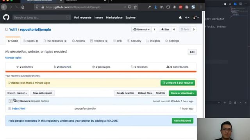Click the plus new terminal icon in editor

[x=225, y=103]
